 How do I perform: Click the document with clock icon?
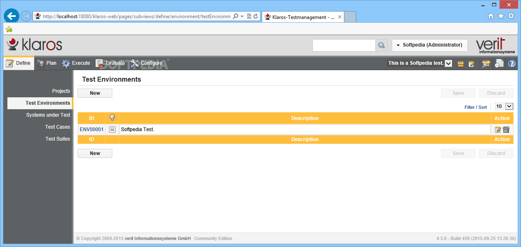(x=499, y=64)
